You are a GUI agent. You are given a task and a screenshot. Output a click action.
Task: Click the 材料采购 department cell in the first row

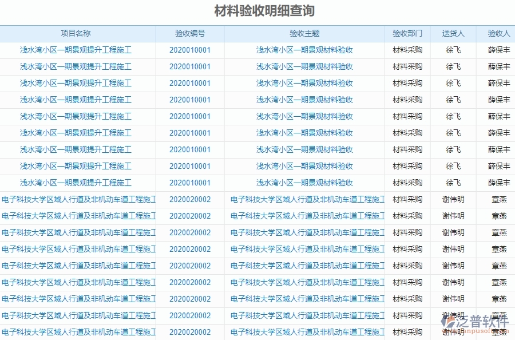(406, 50)
